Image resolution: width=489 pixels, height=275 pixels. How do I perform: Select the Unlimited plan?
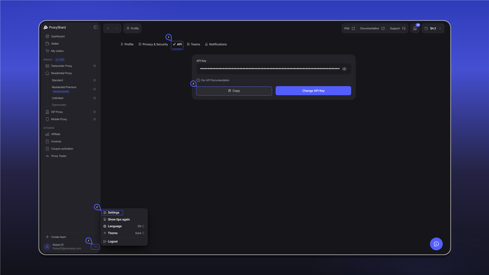(x=58, y=98)
